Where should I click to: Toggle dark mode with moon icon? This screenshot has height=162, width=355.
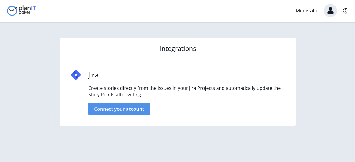(345, 11)
